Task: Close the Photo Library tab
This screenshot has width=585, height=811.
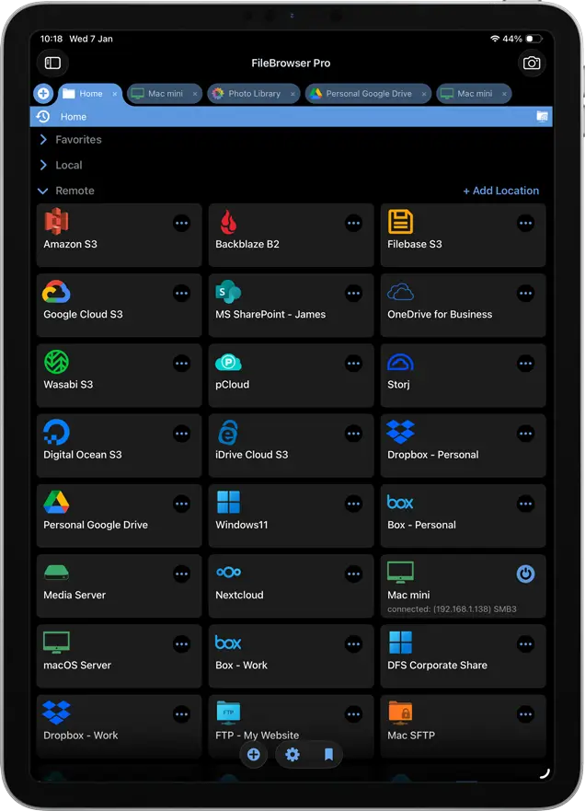Action: click(x=292, y=94)
